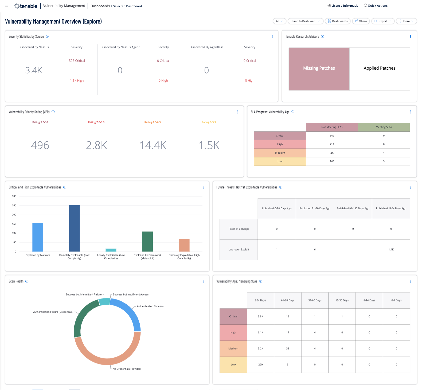422x390 pixels.
Task: Open the hamburger navigation menu
Action: pyautogui.click(x=6, y=6)
